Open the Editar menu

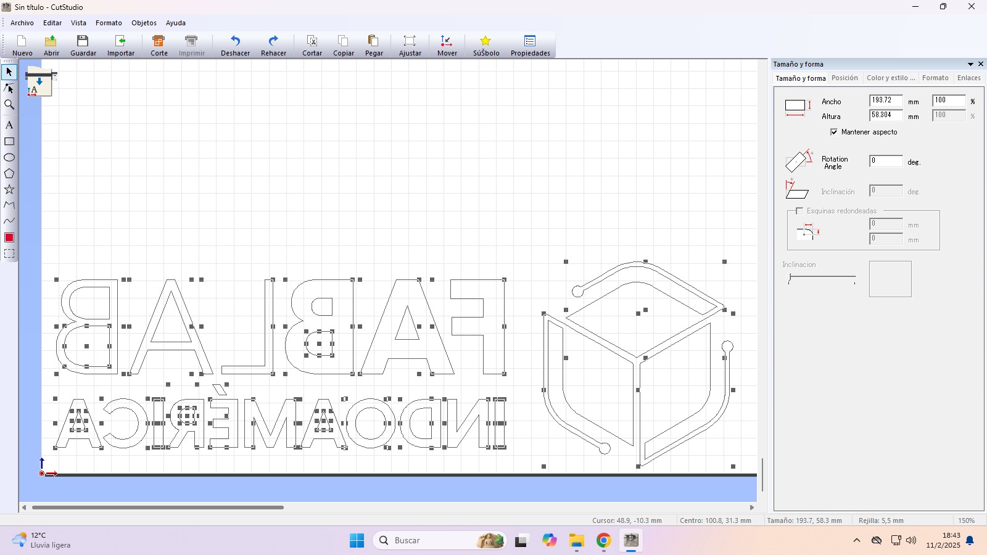tap(52, 23)
